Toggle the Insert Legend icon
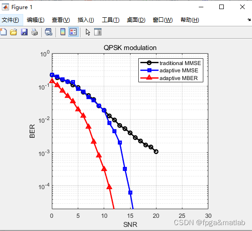The image size is (252, 231). (x=73, y=32)
